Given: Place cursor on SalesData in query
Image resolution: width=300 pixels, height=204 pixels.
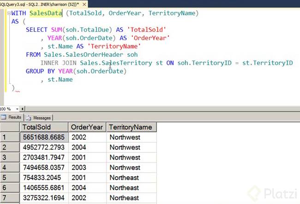Looking at the screenshot, I should click(45, 13).
